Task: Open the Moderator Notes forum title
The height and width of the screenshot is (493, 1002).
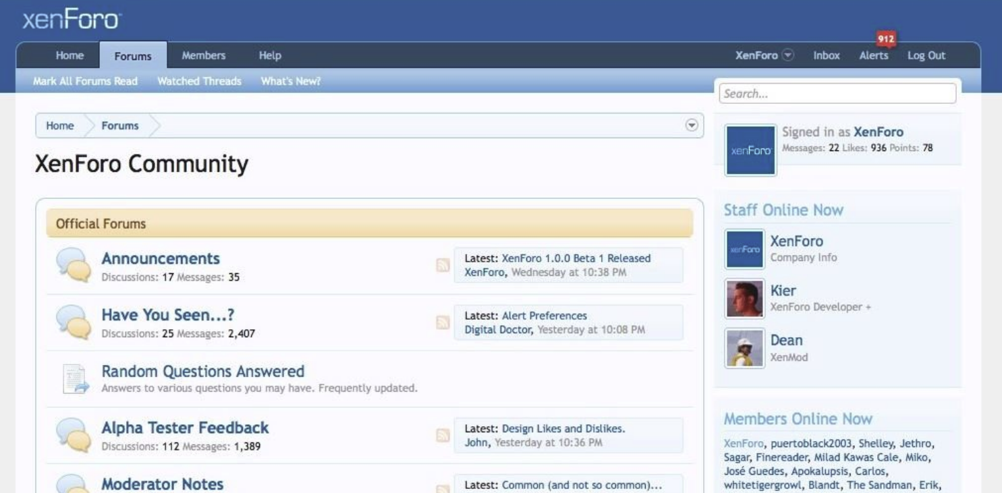Action: 163,484
